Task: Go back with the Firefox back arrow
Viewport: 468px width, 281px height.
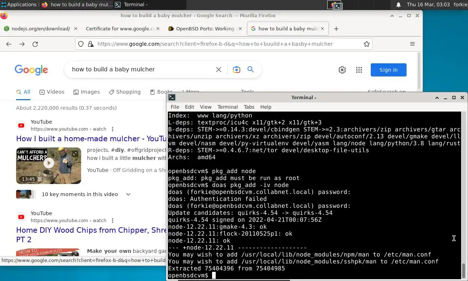Action: tap(9, 44)
